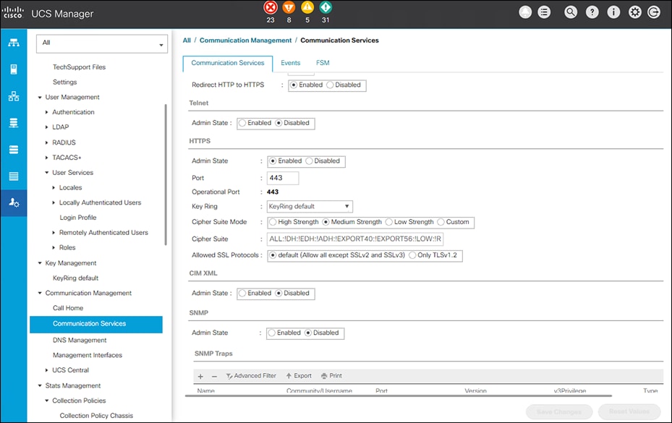This screenshot has width=672, height=423.
Task: Collapse the User Management tree node
Action: pos(40,98)
